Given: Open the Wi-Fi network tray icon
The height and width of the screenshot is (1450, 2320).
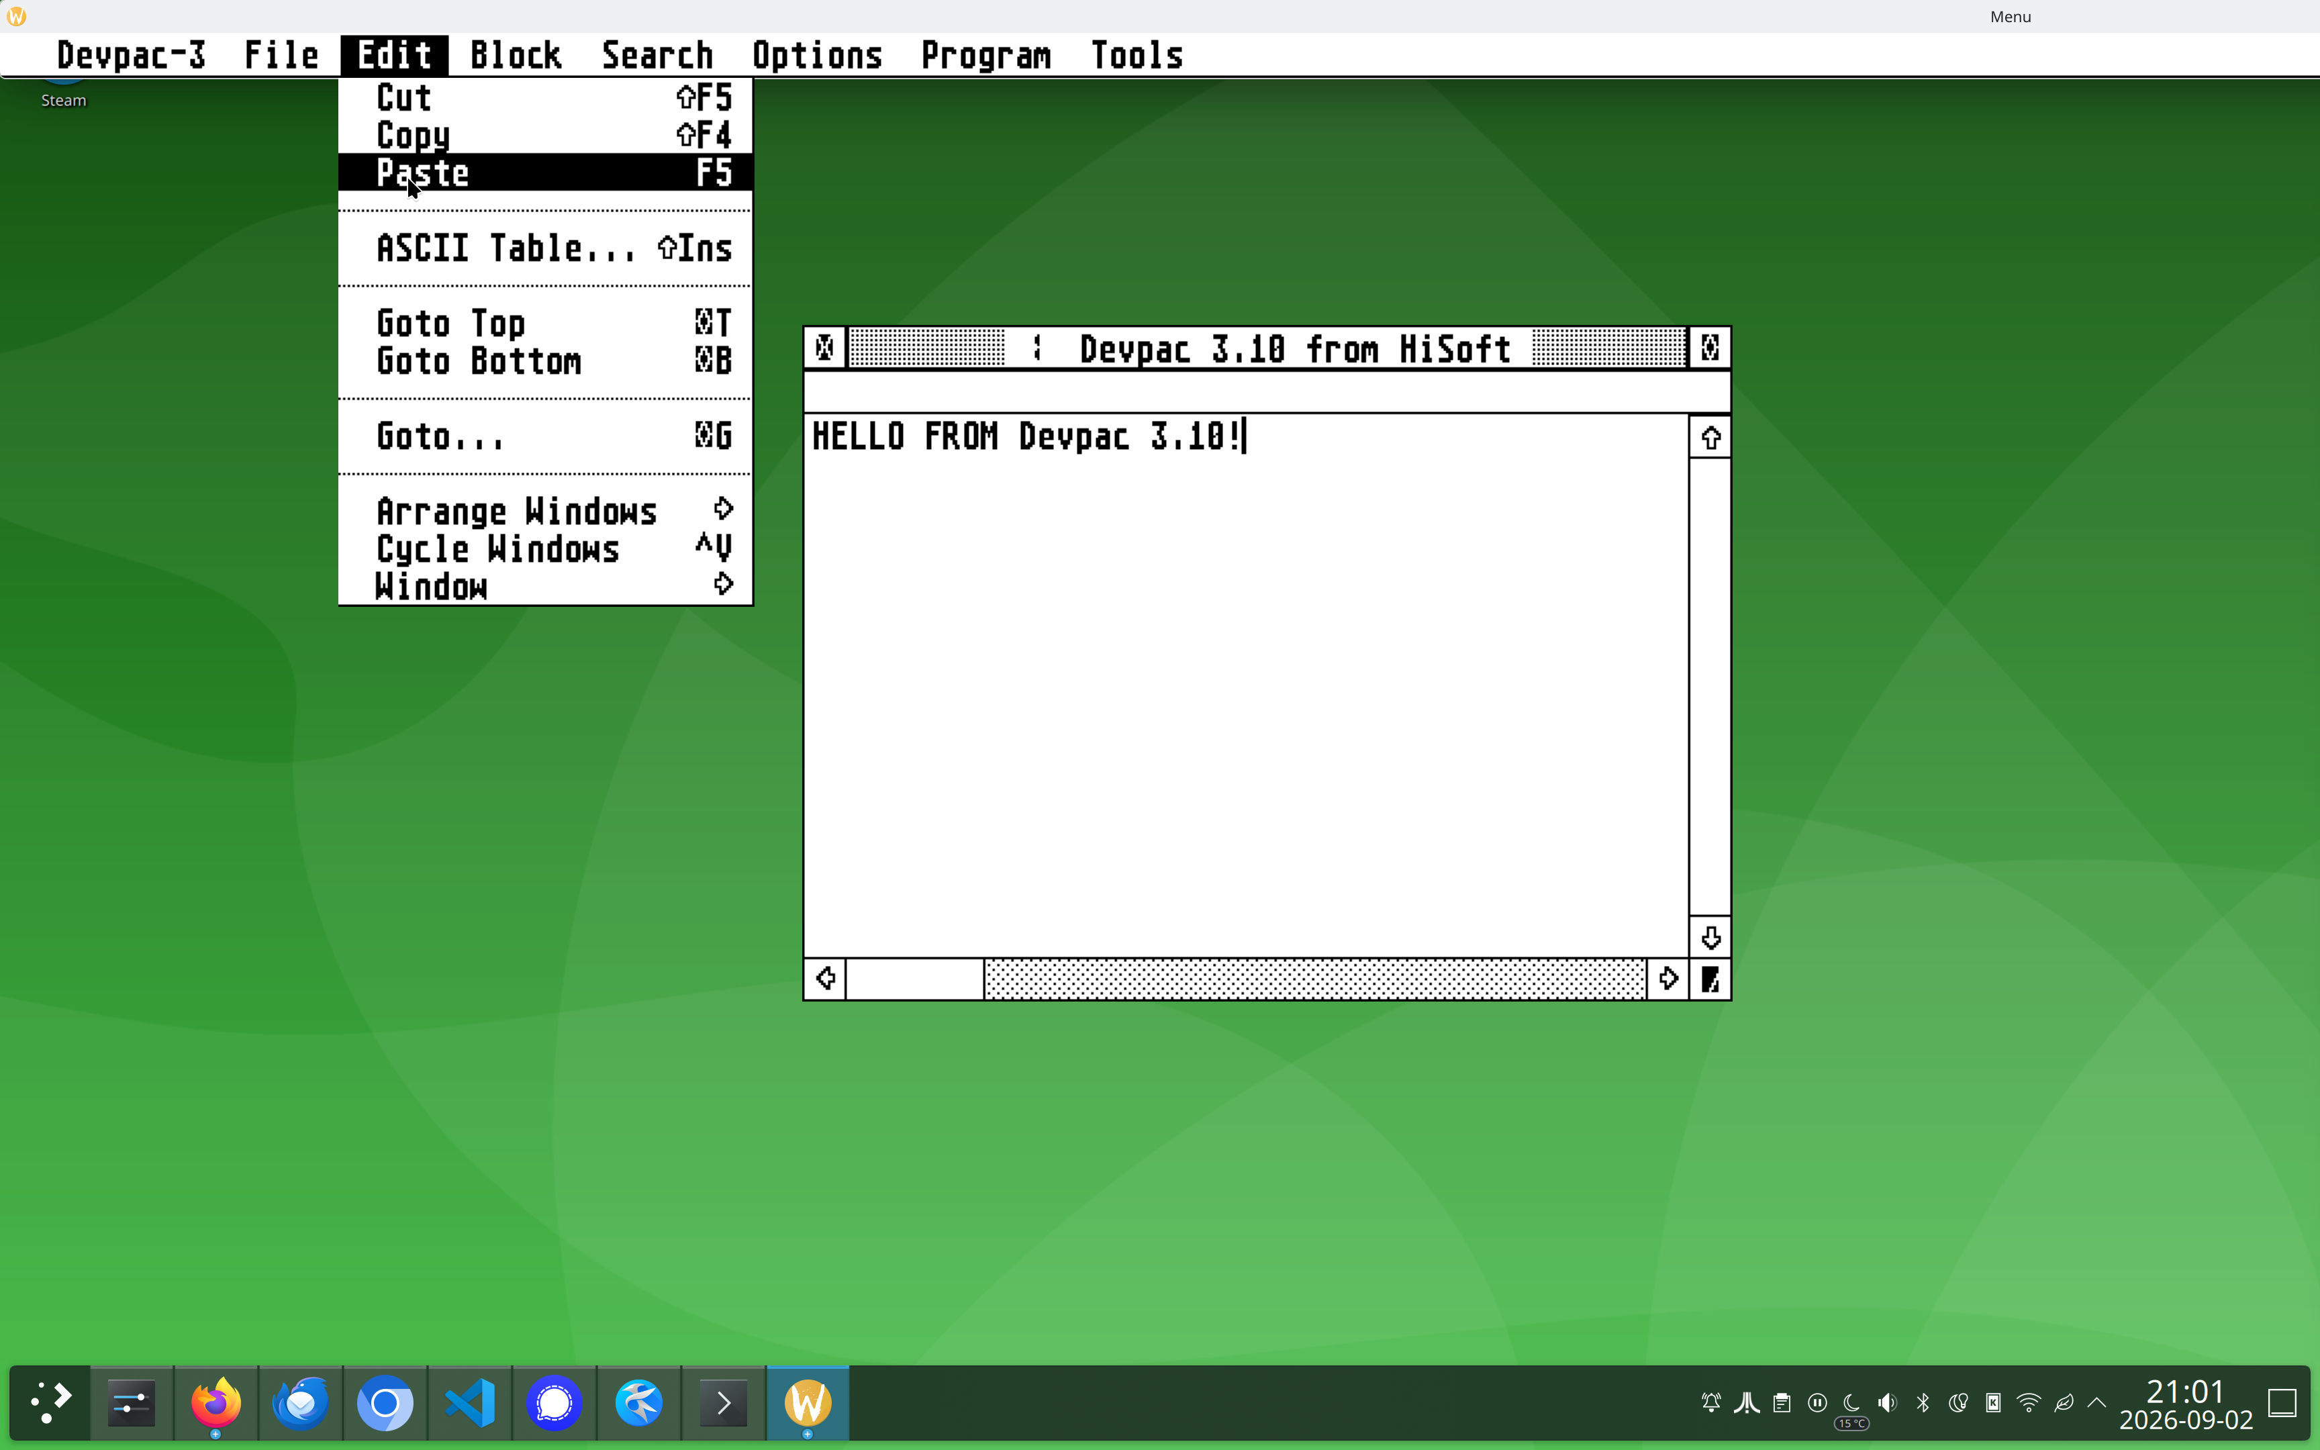Looking at the screenshot, I should [x=2029, y=1403].
